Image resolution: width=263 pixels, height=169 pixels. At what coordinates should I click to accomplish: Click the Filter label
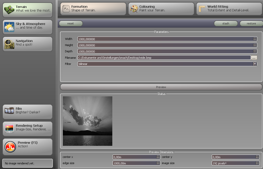click(x=68, y=64)
